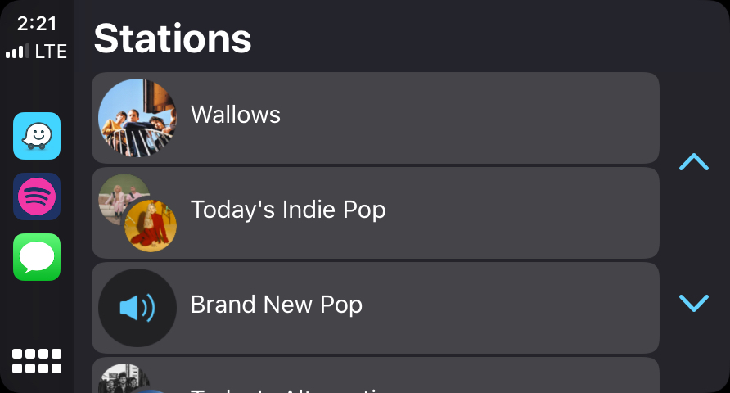Tap the speaker now-playing icon
The width and height of the screenshot is (730, 393).
[137, 308]
